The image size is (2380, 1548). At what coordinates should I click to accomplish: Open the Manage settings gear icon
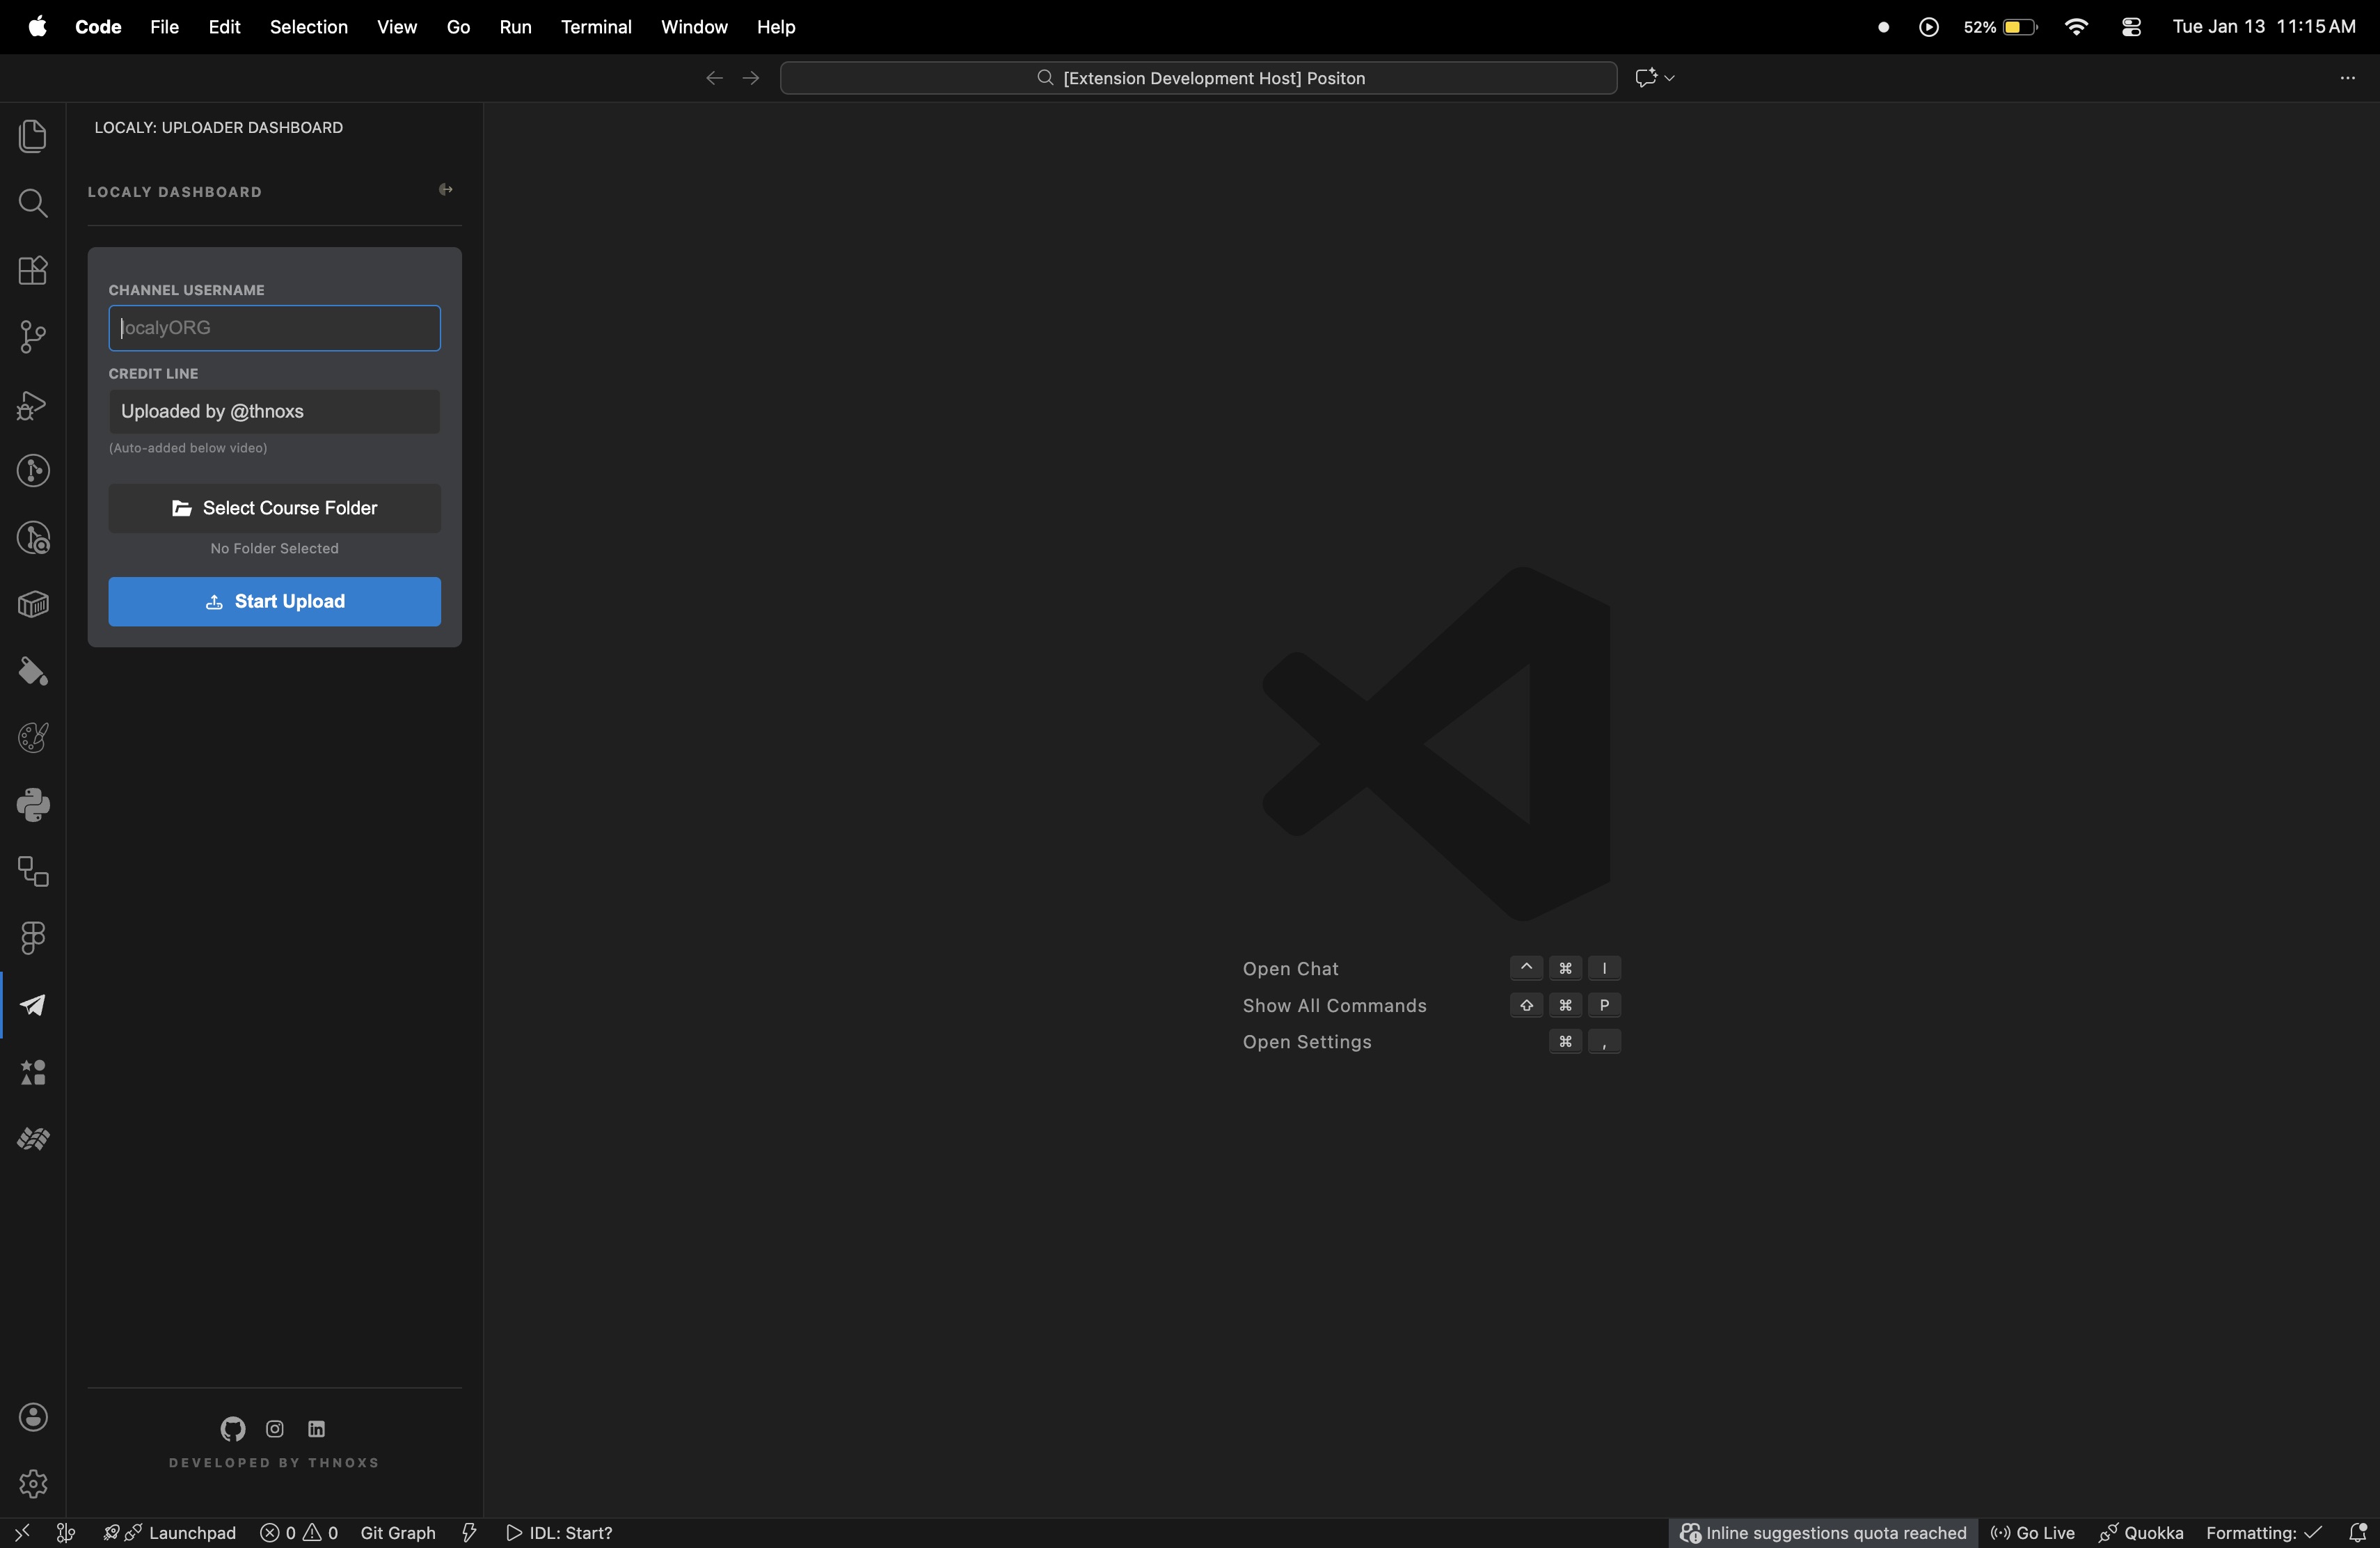point(33,1484)
